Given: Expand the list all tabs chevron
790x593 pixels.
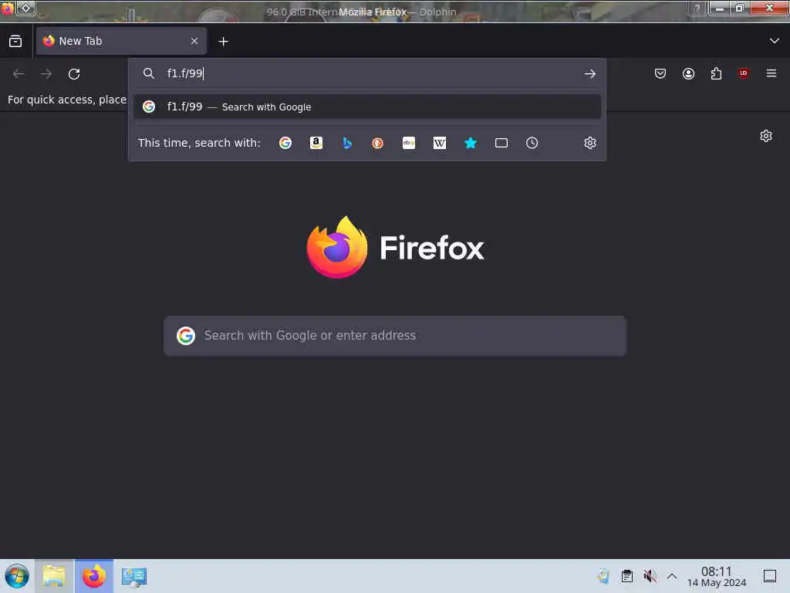Looking at the screenshot, I should [775, 41].
